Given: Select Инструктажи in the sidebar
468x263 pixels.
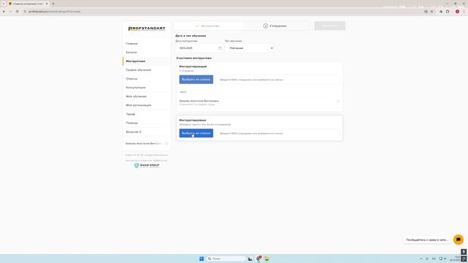Looking at the screenshot, I should click(135, 61).
